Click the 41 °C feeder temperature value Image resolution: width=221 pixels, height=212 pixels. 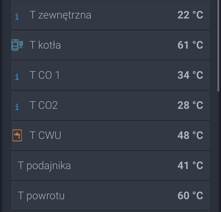click(x=190, y=166)
